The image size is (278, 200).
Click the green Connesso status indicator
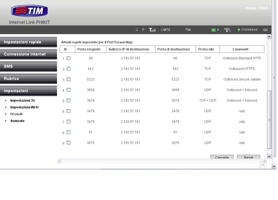239,30
